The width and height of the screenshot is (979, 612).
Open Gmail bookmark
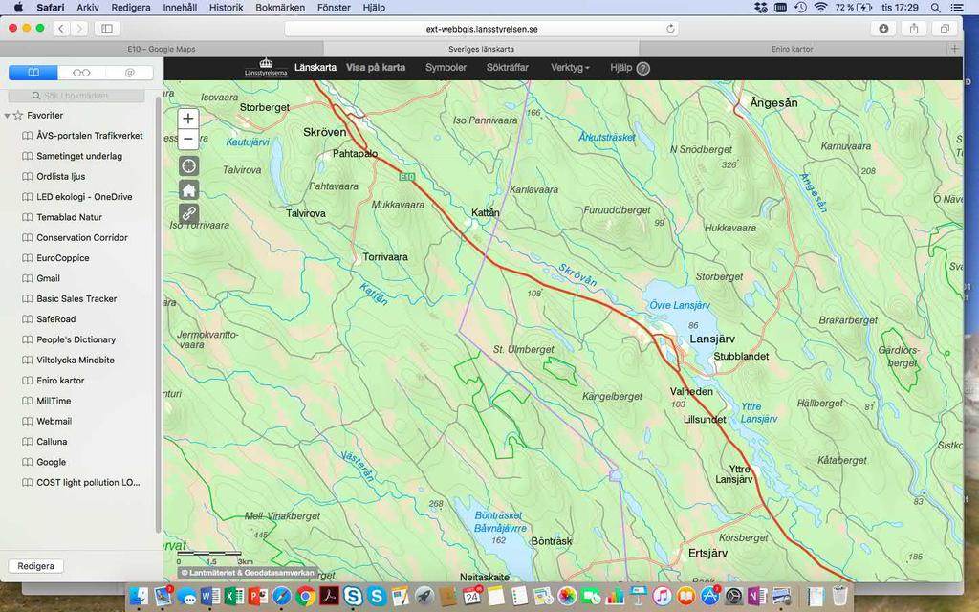click(48, 278)
